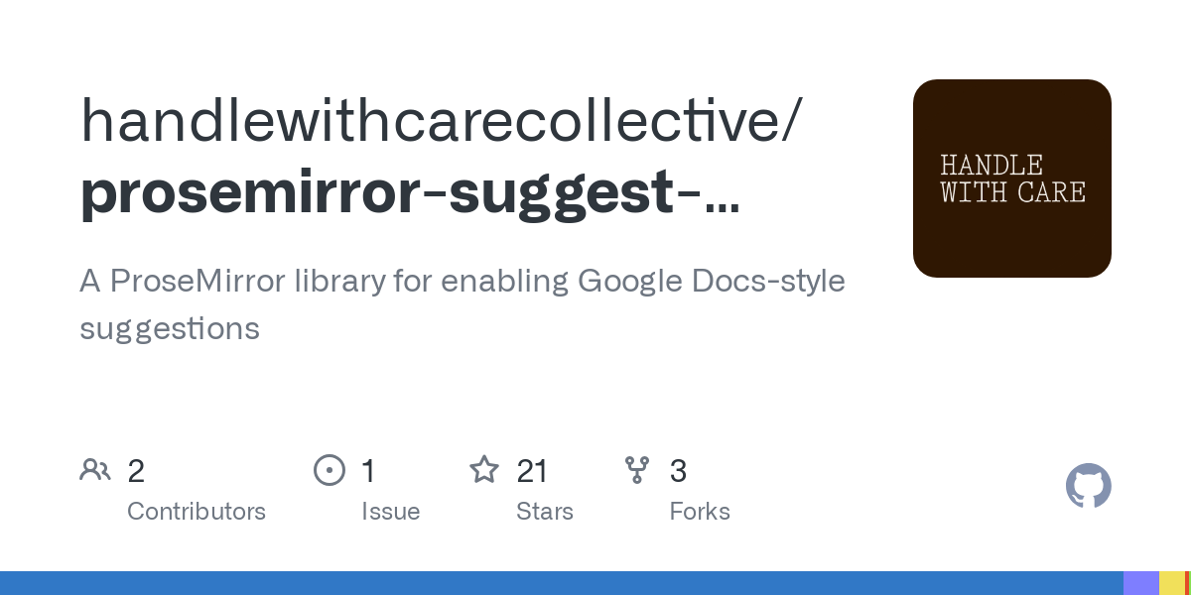Click the contributors count number 2
Viewport: 1191px width, 595px height.
(x=136, y=471)
